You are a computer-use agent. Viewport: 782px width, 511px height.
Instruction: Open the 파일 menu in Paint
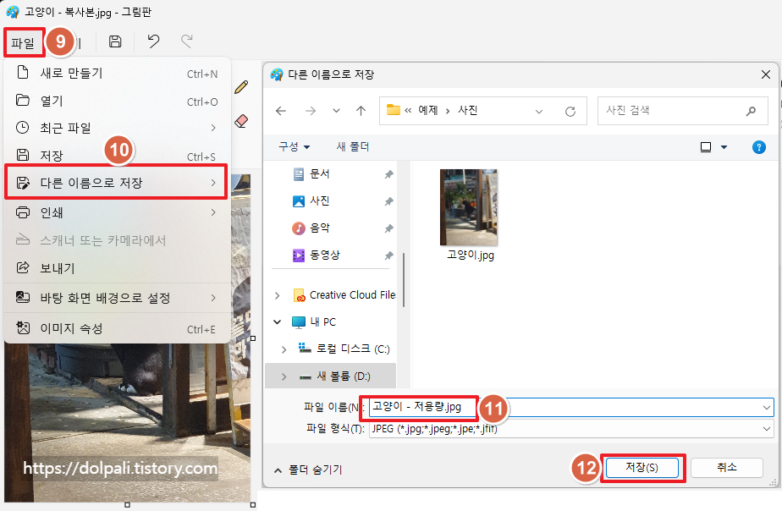click(x=23, y=41)
